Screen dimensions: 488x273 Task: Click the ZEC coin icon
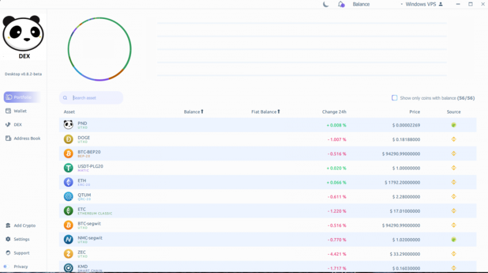pos(68,253)
